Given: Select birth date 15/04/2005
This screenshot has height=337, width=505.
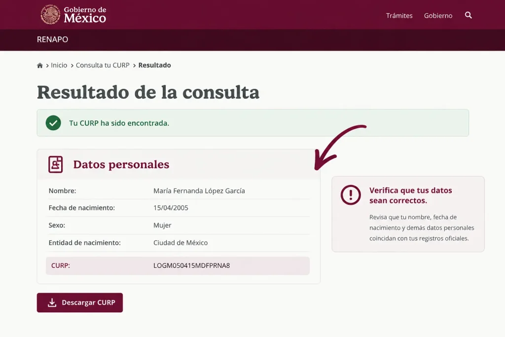Looking at the screenshot, I should pyautogui.click(x=171, y=208).
